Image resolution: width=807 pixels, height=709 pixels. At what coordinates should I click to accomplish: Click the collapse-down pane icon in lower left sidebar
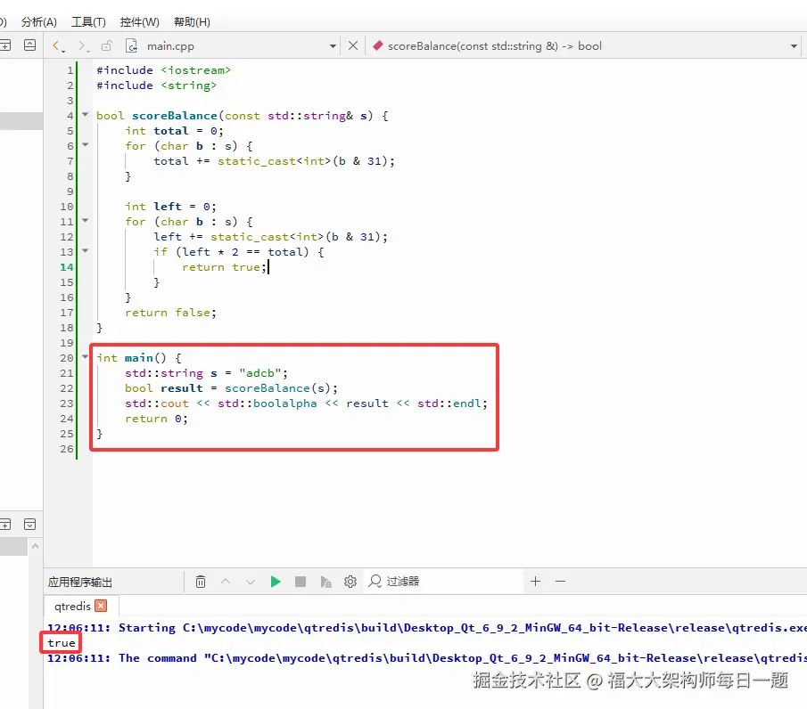[29, 525]
